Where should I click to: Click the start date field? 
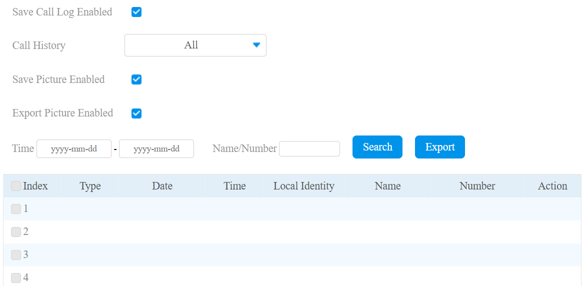click(74, 149)
